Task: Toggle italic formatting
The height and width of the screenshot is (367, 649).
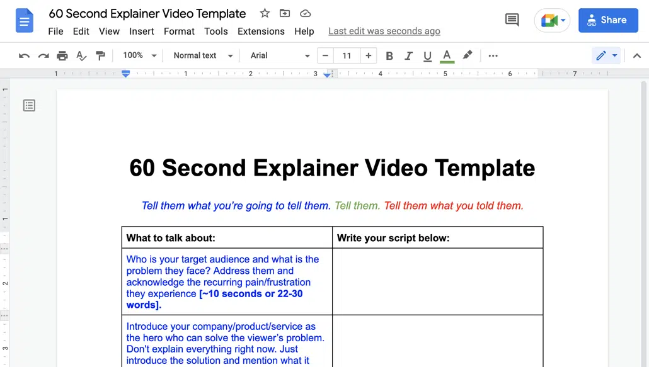Action: click(408, 55)
